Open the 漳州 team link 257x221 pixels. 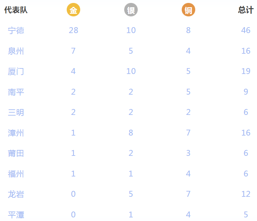16,133
